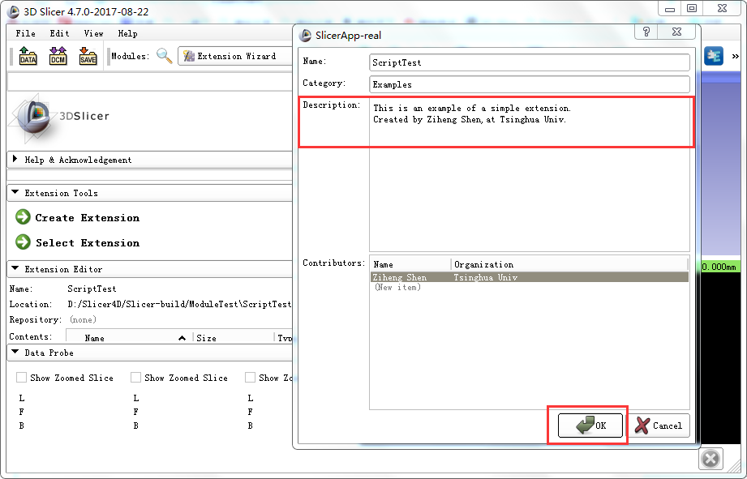747x479 pixels.
Task: Click (New item) in the contributors list
Action: click(x=397, y=287)
